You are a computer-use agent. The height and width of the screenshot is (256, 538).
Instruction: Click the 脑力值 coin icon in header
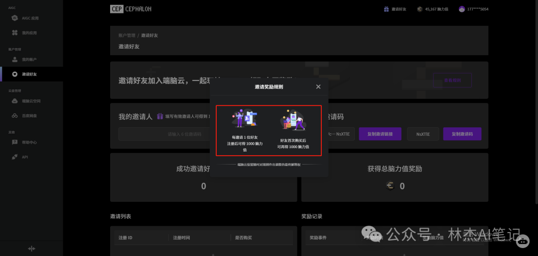point(420,9)
